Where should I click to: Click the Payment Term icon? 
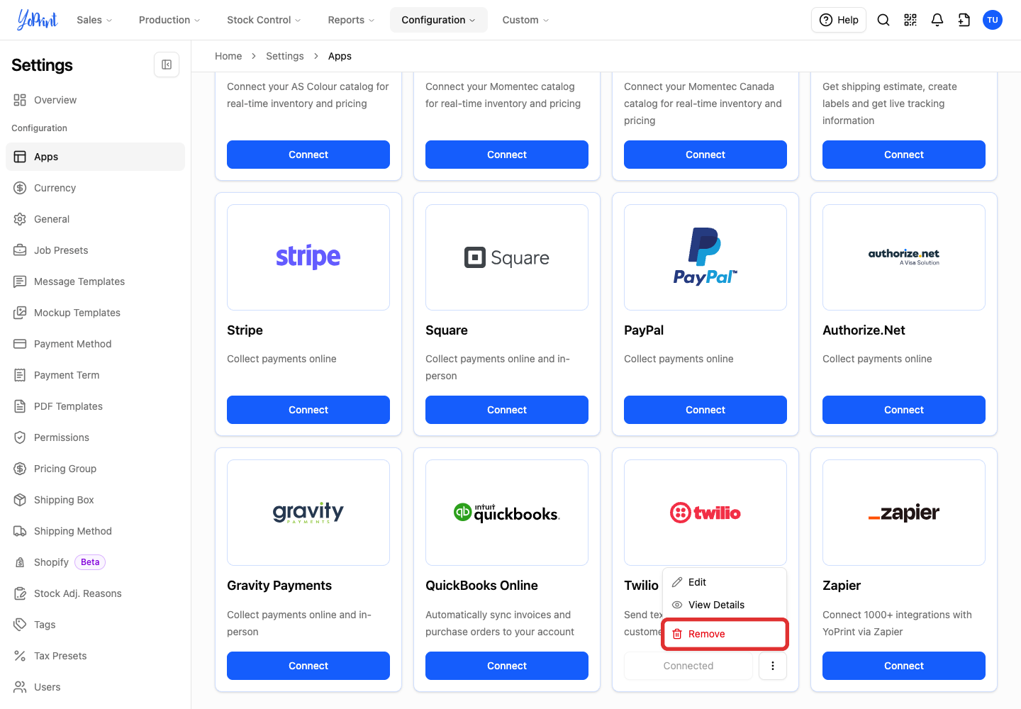click(x=20, y=375)
